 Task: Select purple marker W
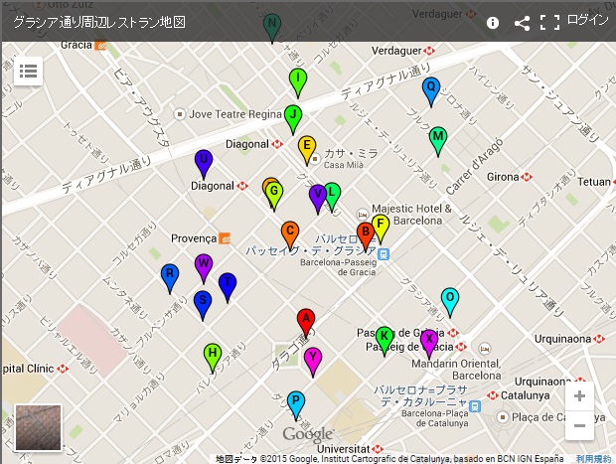click(x=204, y=268)
